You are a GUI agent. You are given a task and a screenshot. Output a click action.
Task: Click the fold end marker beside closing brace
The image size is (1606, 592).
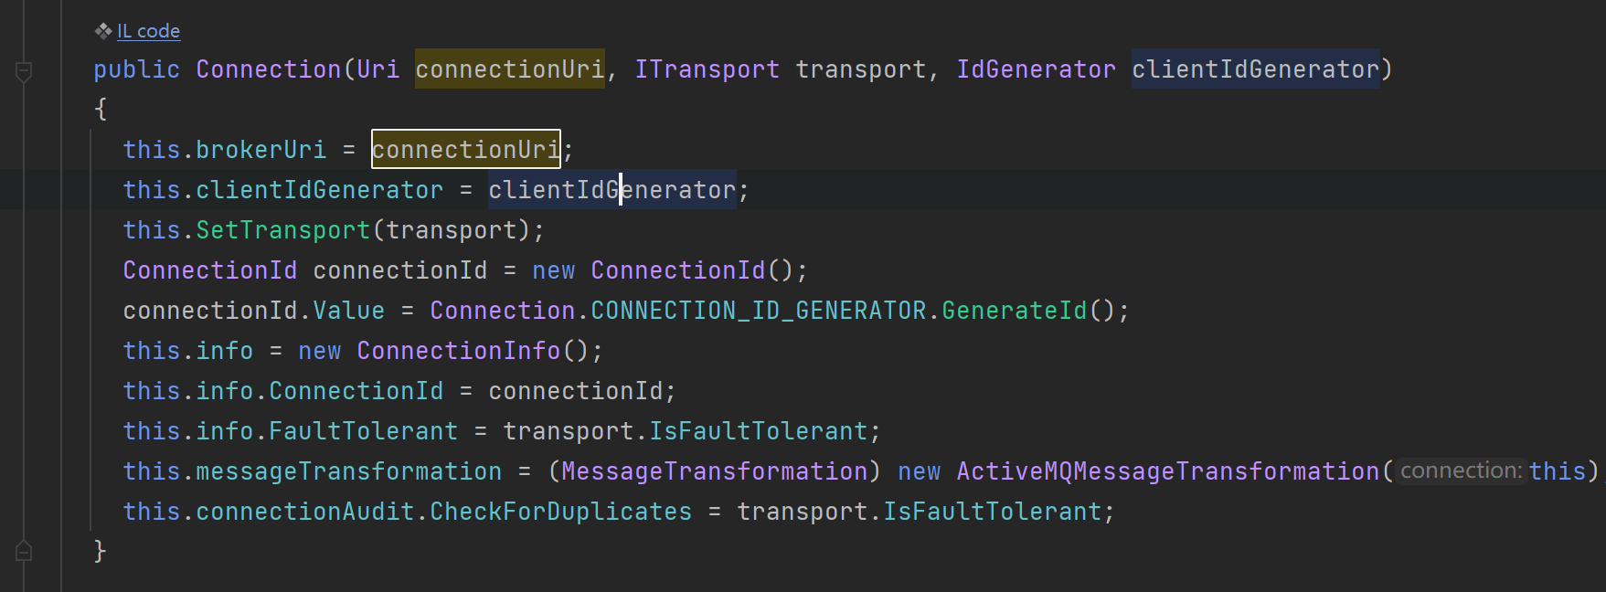(x=24, y=551)
